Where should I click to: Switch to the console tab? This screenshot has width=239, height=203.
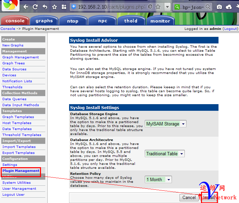(15, 21)
